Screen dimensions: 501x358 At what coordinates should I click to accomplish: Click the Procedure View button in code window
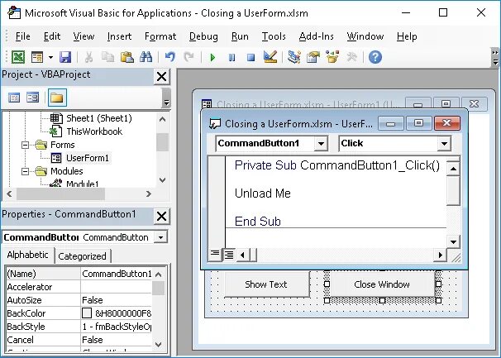215,254
